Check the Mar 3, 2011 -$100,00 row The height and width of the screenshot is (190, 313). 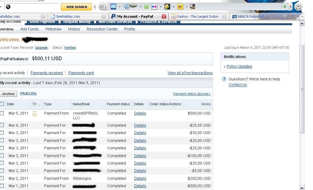[x=2, y=156]
